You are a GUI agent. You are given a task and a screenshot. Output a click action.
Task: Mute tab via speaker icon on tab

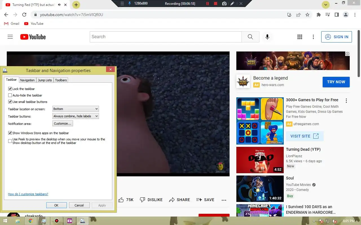[x=59, y=5]
